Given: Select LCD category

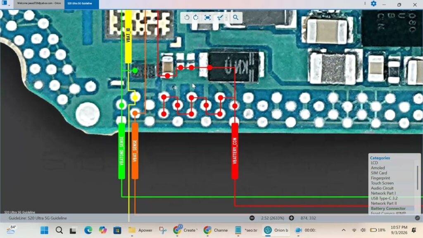Looking at the screenshot, I should [374, 163].
